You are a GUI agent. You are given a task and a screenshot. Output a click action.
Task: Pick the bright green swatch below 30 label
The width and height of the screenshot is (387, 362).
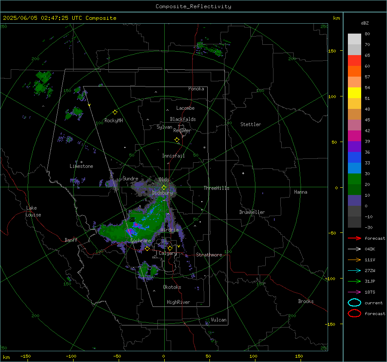pyautogui.click(x=354, y=179)
